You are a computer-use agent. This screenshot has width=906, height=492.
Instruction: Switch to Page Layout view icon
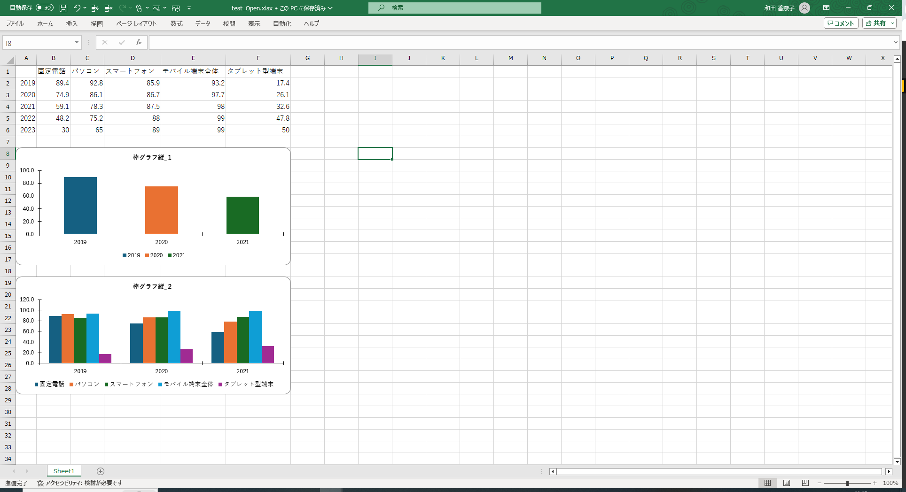pos(787,483)
